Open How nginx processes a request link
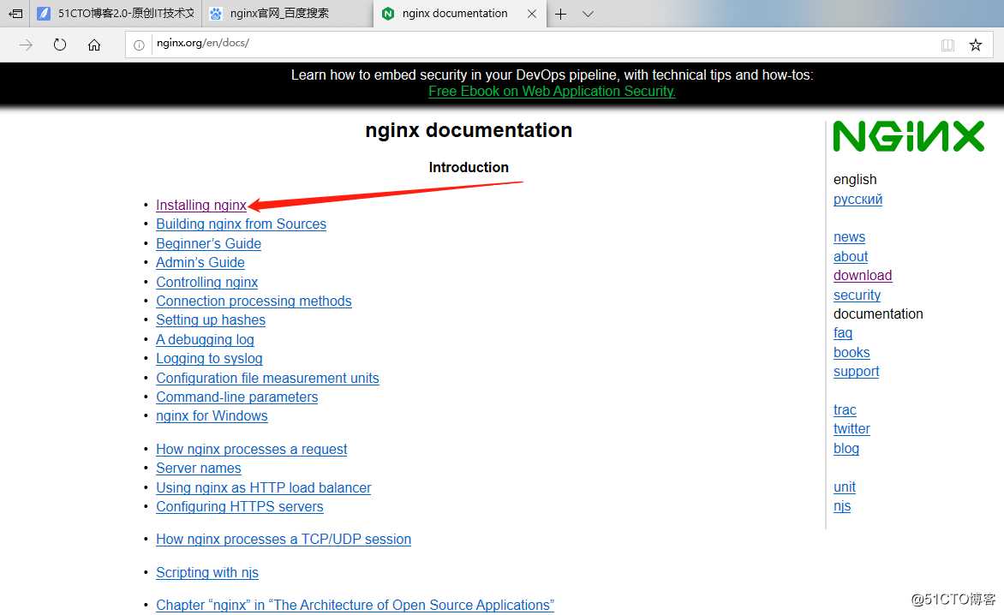1004x615 pixels. pyautogui.click(x=252, y=449)
